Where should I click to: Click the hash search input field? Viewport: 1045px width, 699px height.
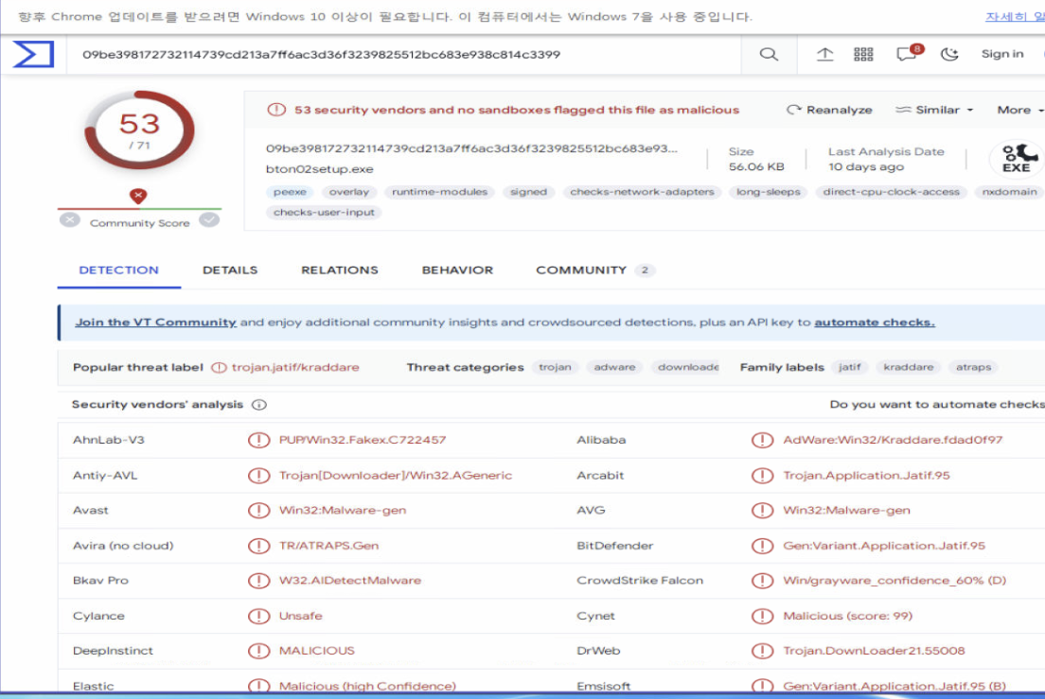[403, 55]
